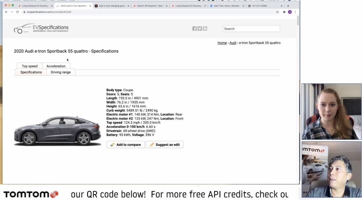Close the Search API Explorer tab
Viewport: 362px width, 200px height.
coord(167,6)
